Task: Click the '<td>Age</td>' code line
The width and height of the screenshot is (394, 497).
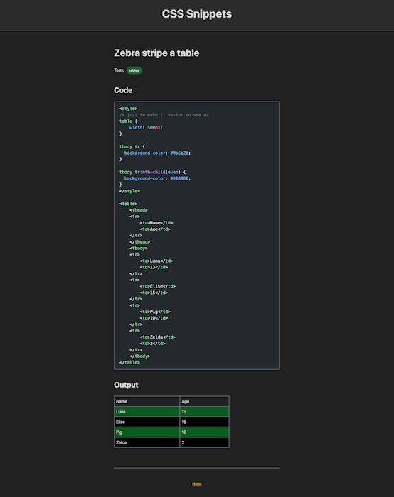Action: click(155, 229)
